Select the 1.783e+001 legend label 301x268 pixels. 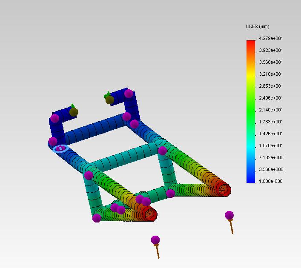(271, 122)
